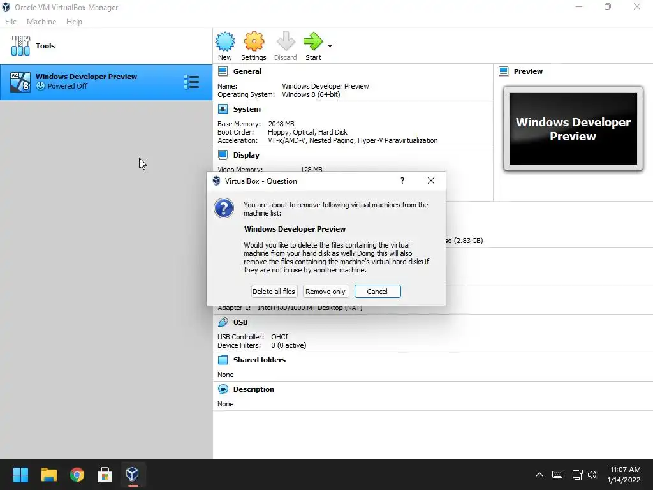Screen dimensions: 653x490
Task: Click the Display section heading
Action: [x=246, y=155]
